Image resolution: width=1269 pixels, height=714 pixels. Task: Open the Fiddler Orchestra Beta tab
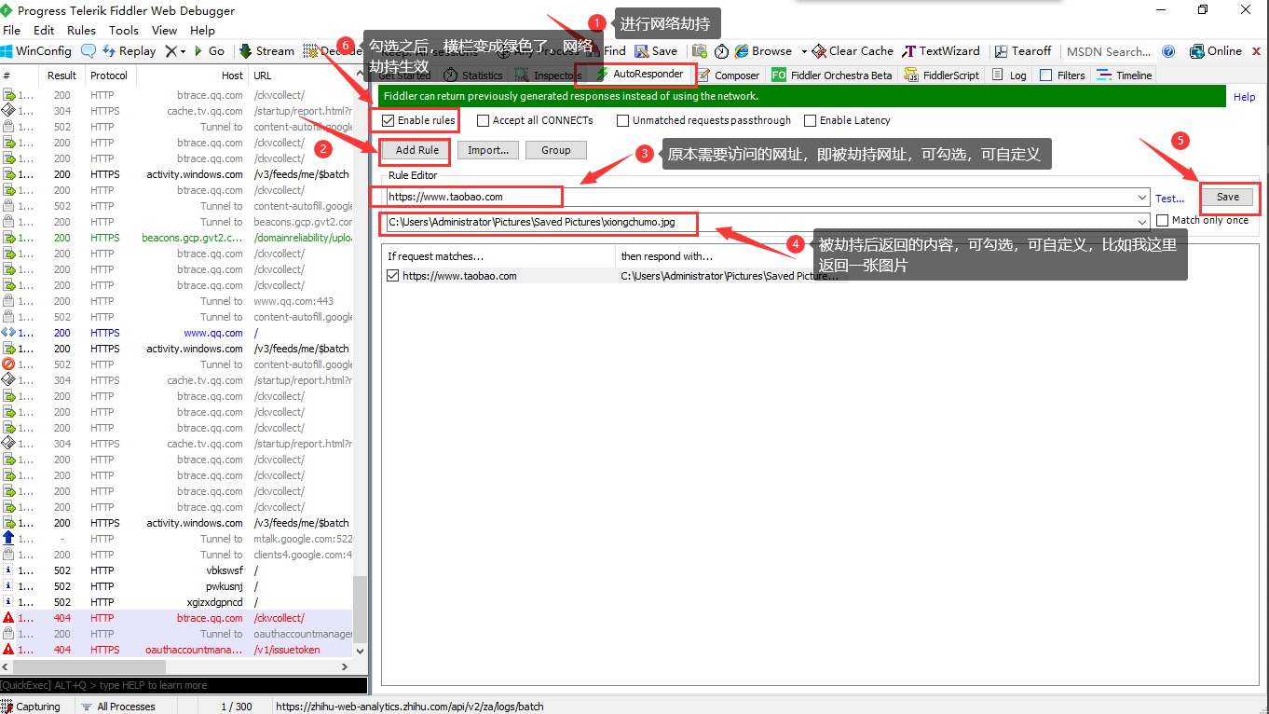tap(831, 76)
